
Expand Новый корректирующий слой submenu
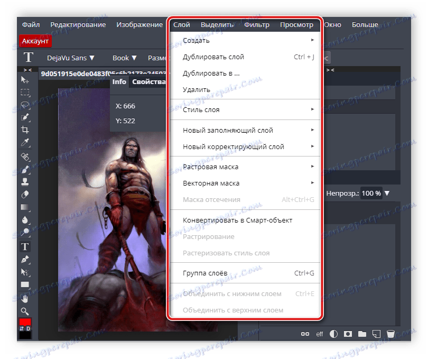pyautogui.click(x=245, y=146)
